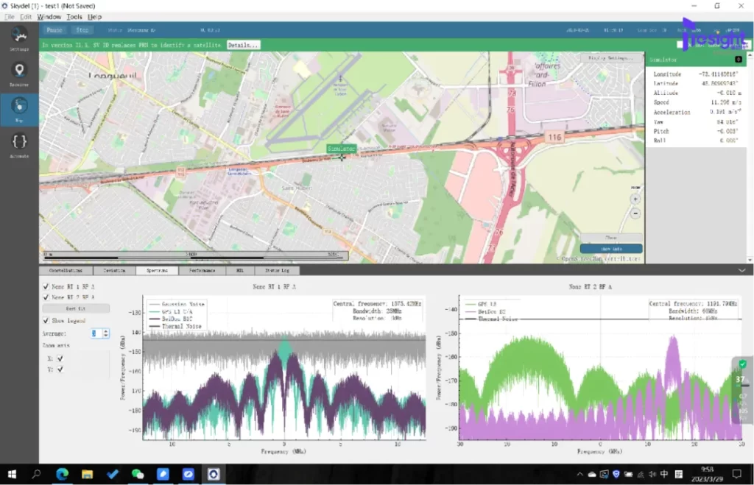The width and height of the screenshot is (754, 485).
Task: Open the Automate curly-braces icon
Action: click(19, 143)
